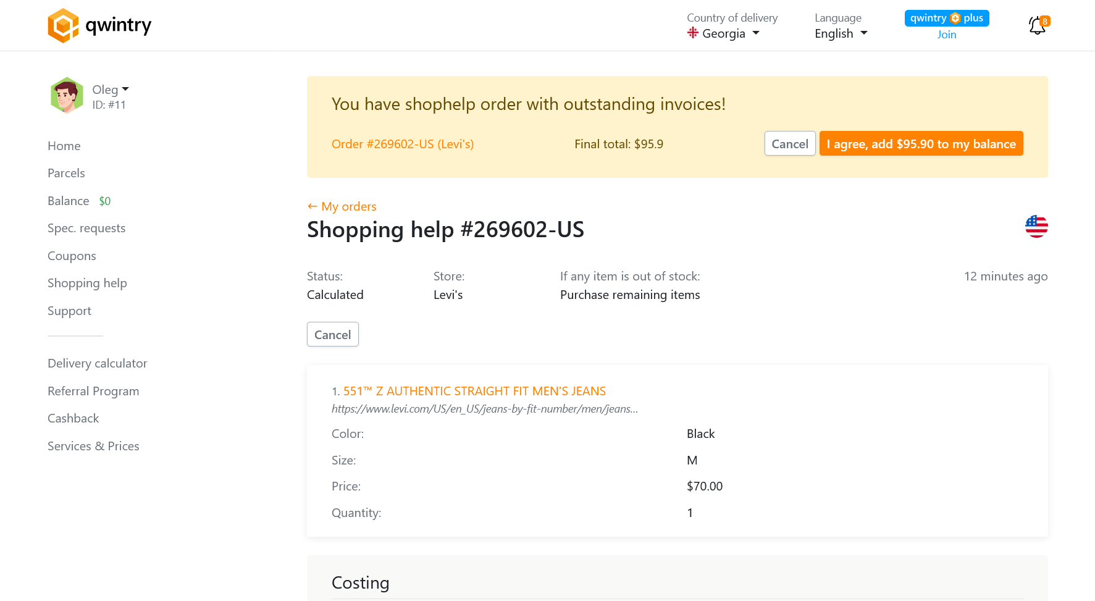This screenshot has width=1095, height=601.
Task: Click the Join link under qwintry plus
Action: (x=947, y=35)
